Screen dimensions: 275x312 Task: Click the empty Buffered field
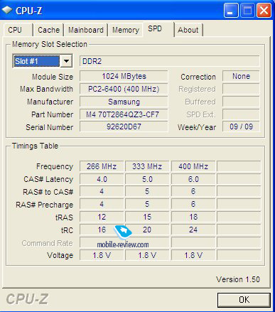tap(241, 102)
